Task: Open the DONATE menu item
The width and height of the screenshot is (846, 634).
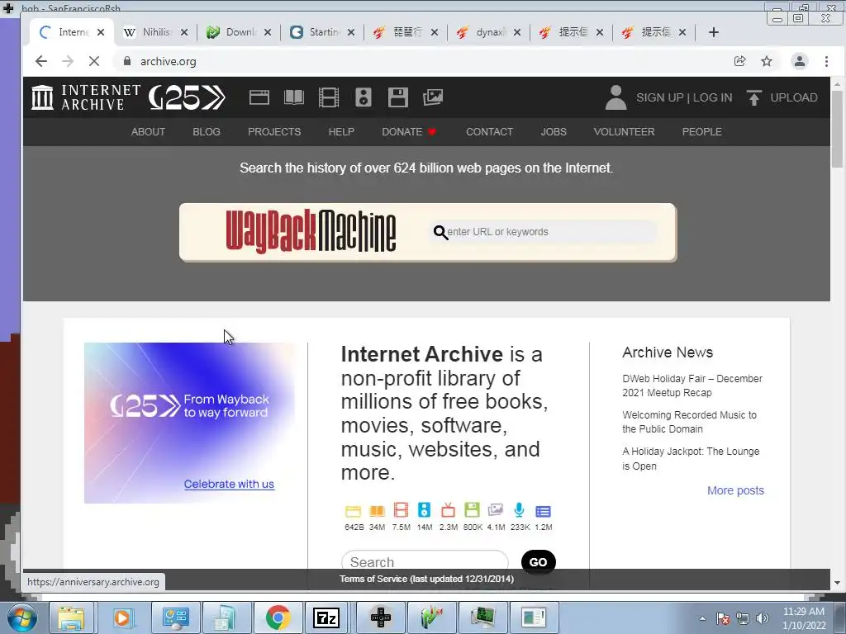Action: [409, 132]
